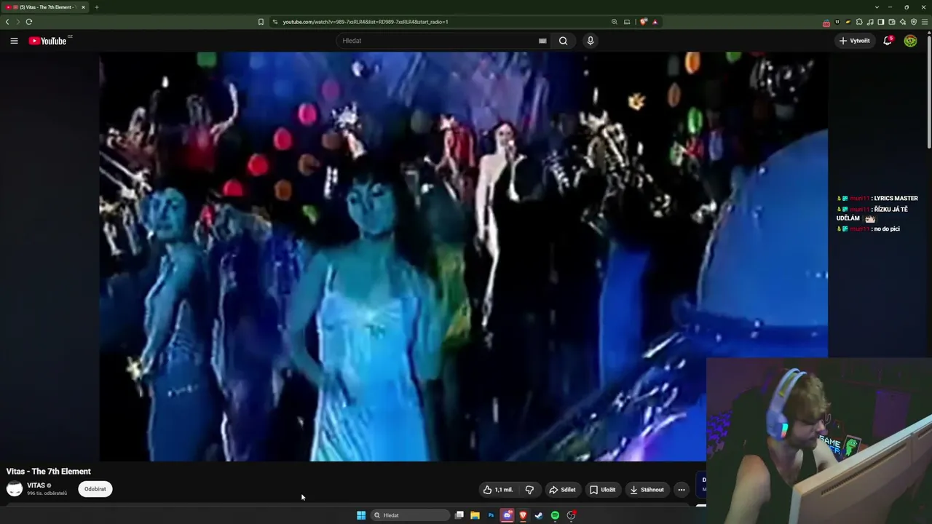Bookmark this page in the address bar
This screenshot has height=524, width=932.
click(x=261, y=22)
